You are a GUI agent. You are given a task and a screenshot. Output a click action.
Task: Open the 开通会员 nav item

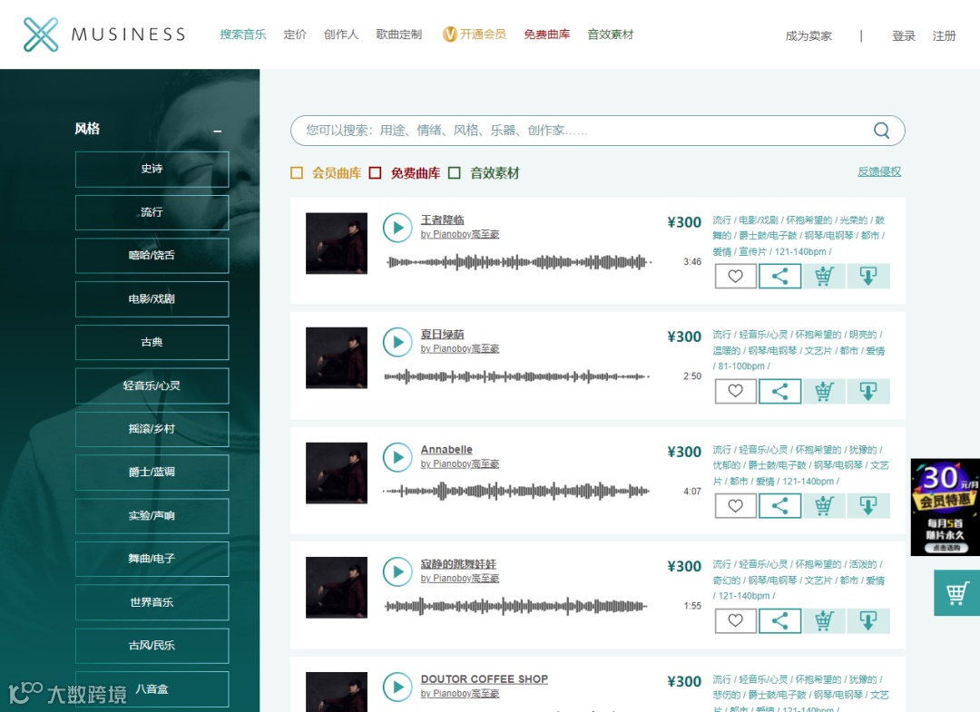[475, 34]
